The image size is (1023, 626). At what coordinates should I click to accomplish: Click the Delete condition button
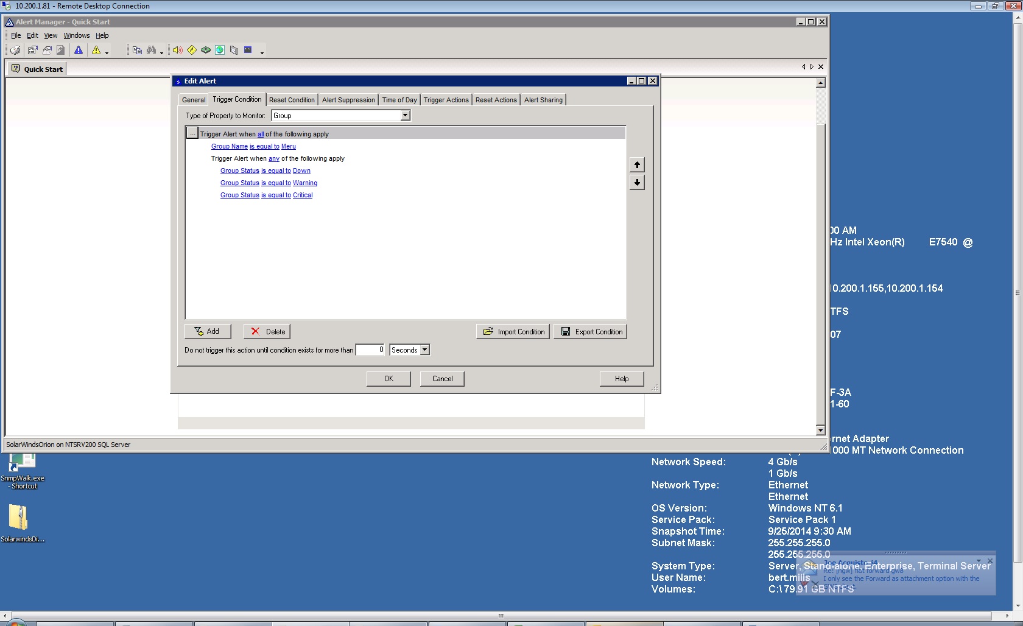pyautogui.click(x=267, y=331)
